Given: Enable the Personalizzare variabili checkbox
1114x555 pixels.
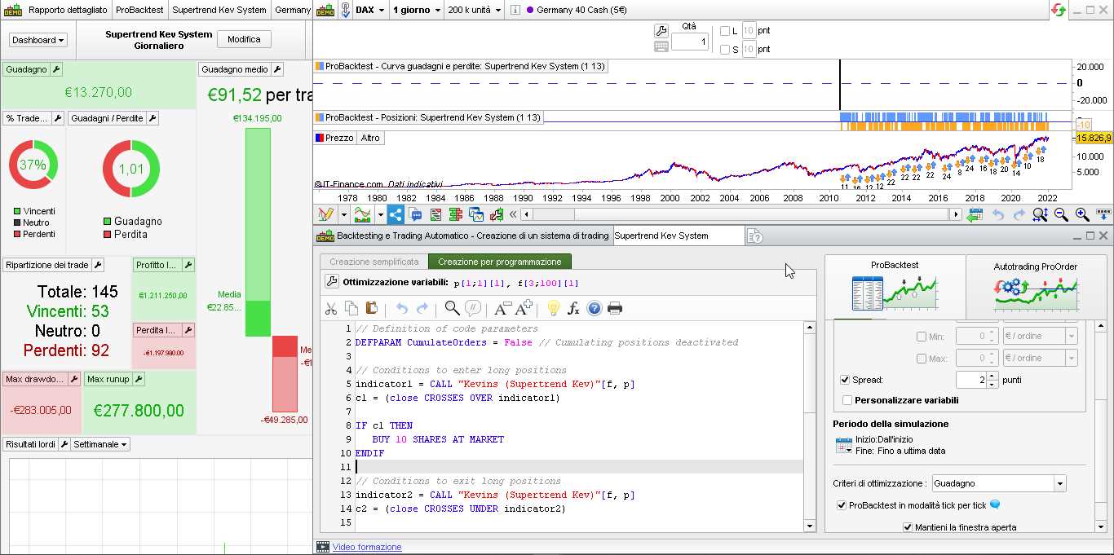Looking at the screenshot, I should (847, 400).
